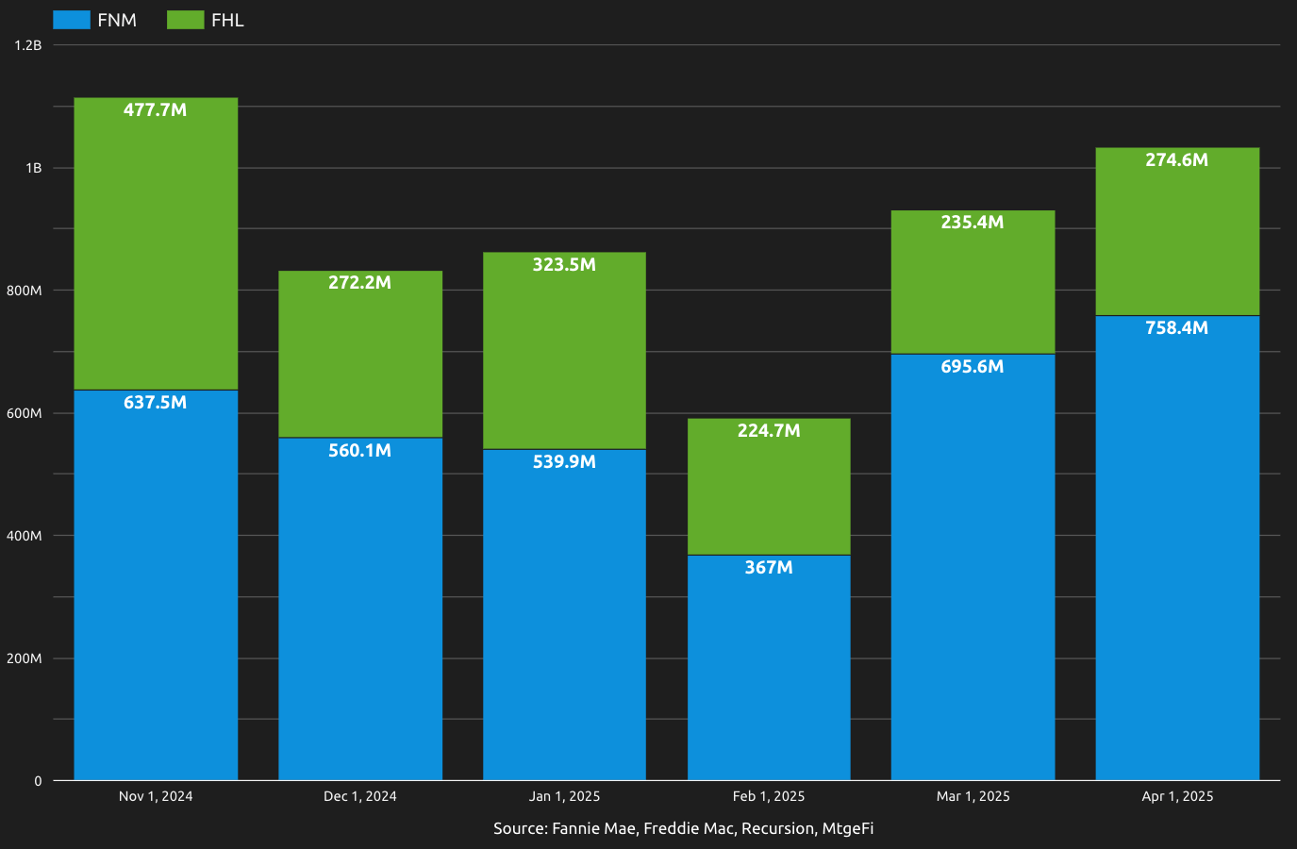This screenshot has width=1297, height=849.
Task: Click the green FHL legend color swatch
Action: pos(186,20)
